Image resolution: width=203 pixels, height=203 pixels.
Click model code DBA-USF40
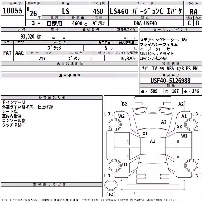click(x=145, y=23)
